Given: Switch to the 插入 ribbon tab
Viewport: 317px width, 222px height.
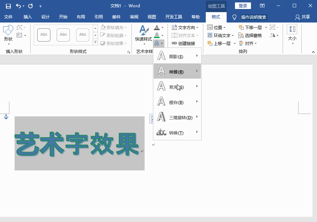Looking at the screenshot, I should pos(27,17).
